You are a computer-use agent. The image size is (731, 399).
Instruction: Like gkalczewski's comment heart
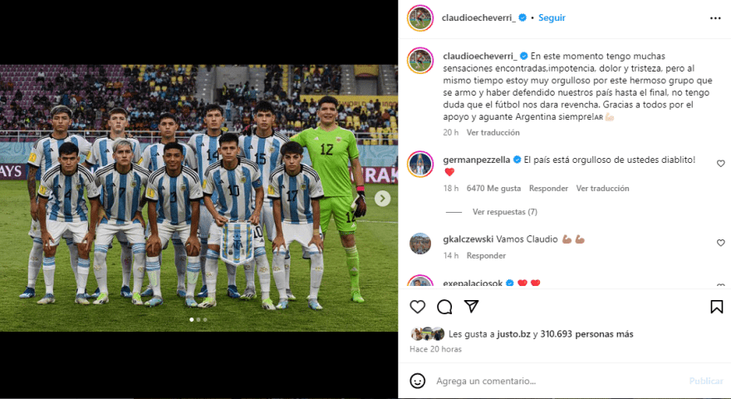pos(721,243)
